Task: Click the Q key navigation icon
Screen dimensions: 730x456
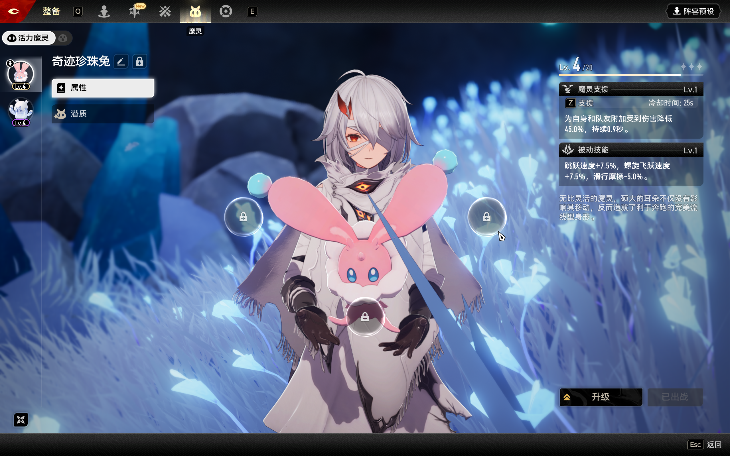Action: coord(78,11)
